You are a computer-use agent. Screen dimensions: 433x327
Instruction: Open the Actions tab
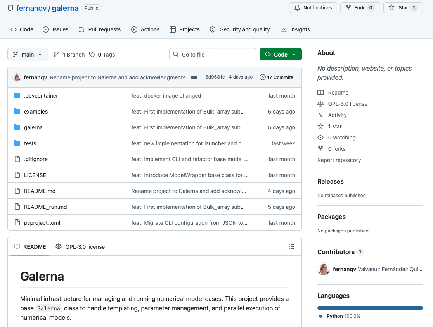pyautogui.click(x=145, y=29)
